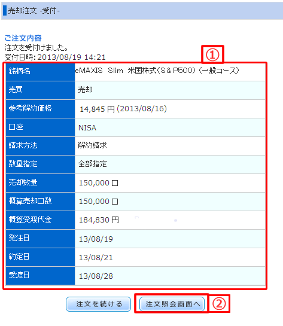Click the 請求方法 row label

[23, 145]
